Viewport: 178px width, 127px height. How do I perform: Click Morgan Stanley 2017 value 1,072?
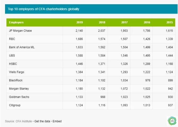(x=124, y=89)
